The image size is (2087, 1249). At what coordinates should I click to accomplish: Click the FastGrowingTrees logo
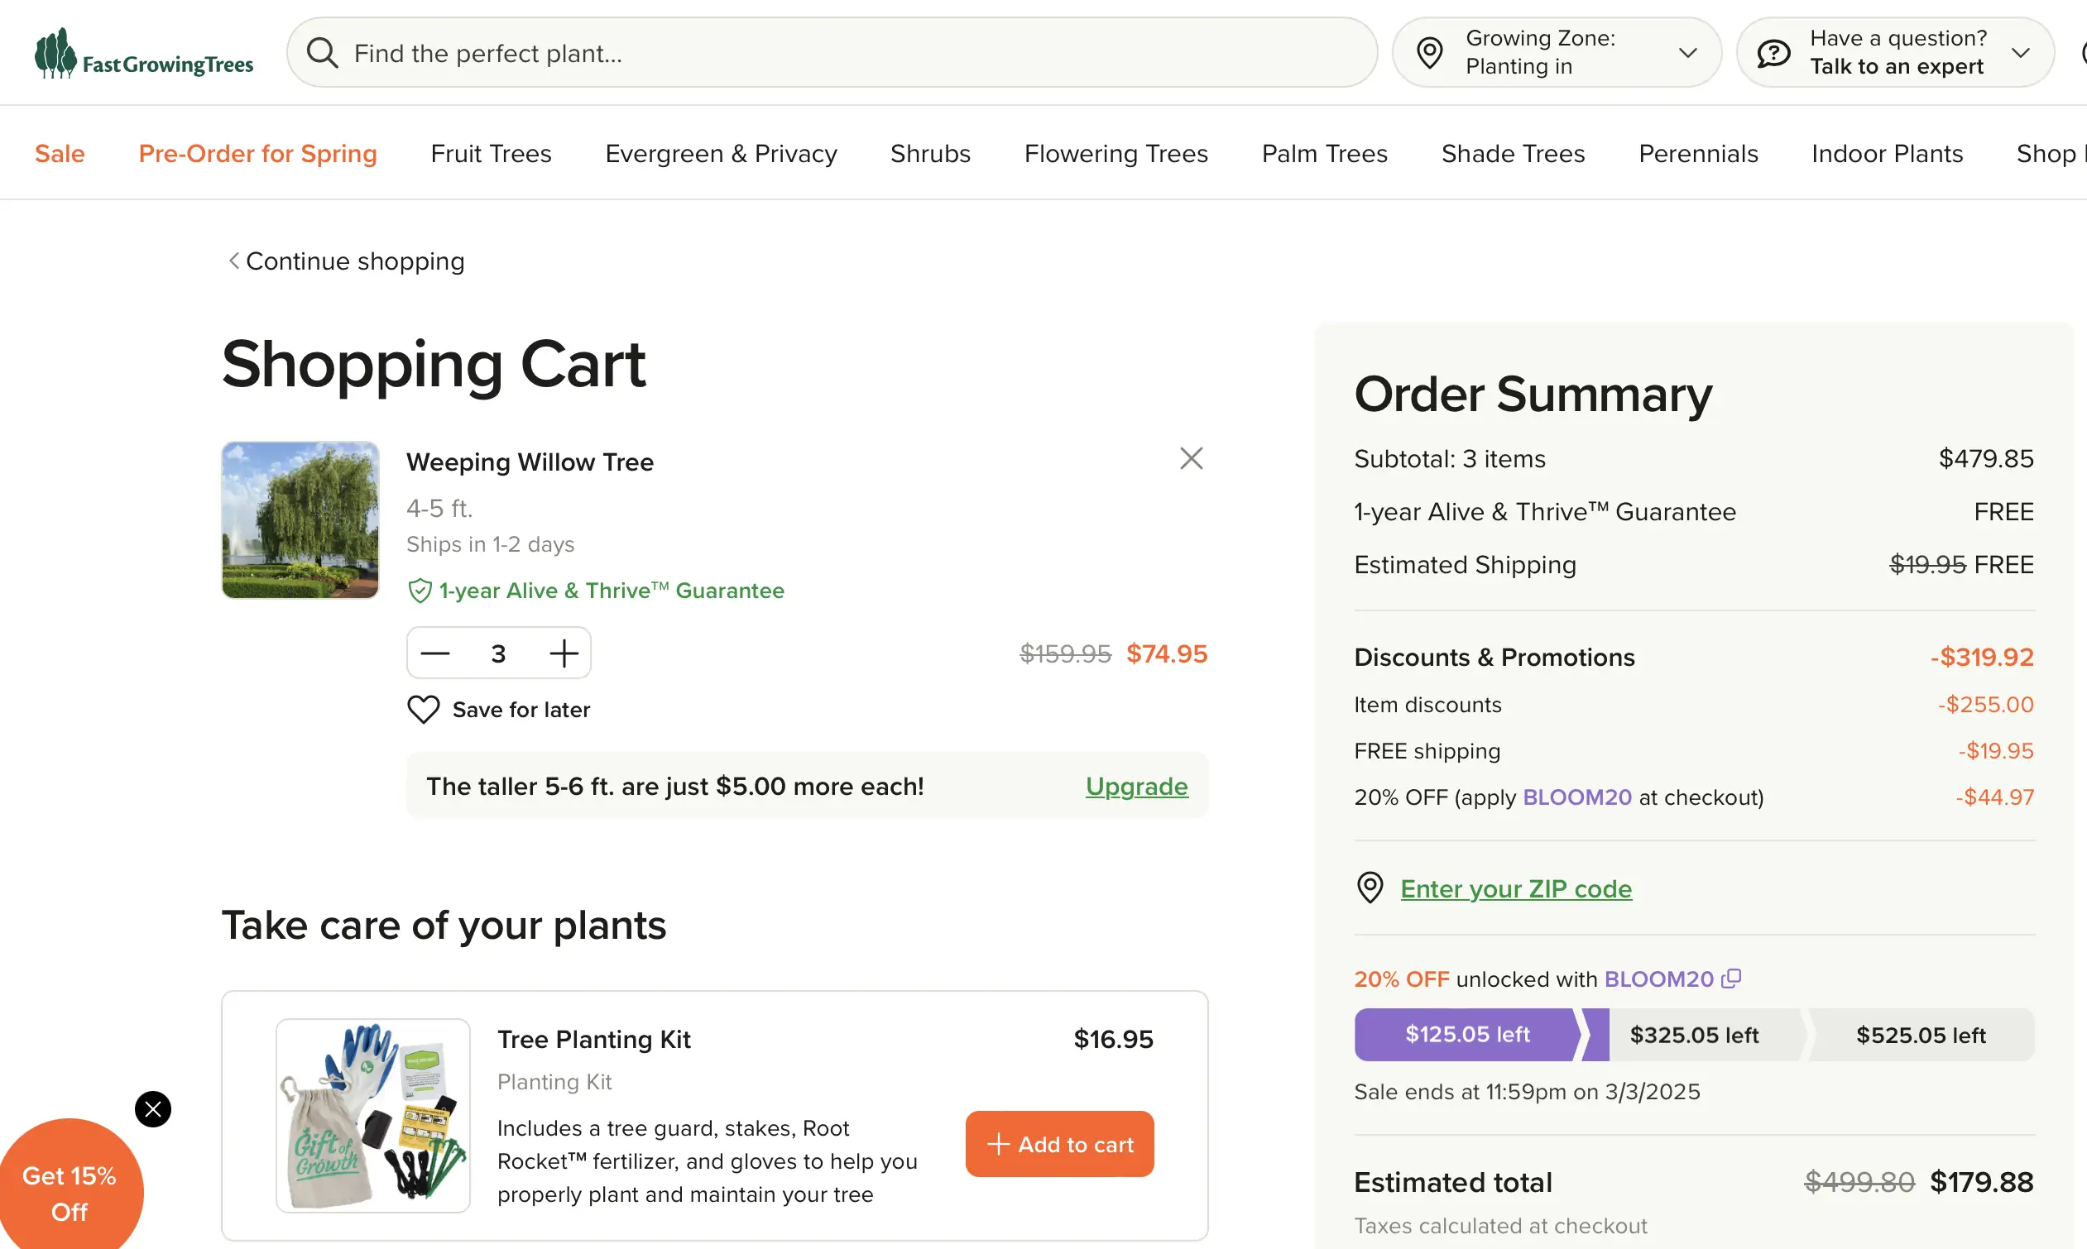point(143,54)
